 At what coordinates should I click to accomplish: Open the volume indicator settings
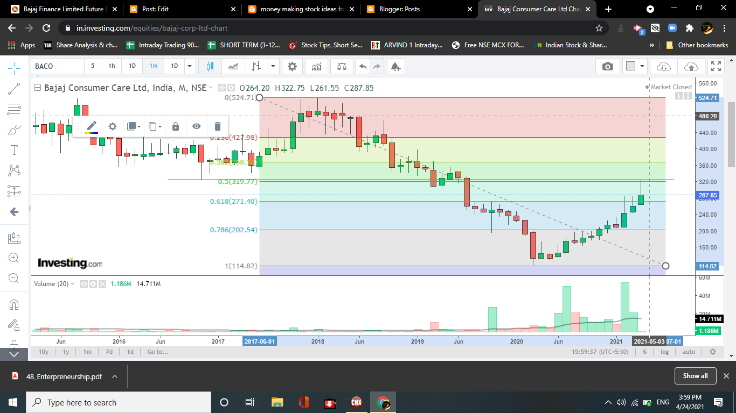click(93, 284)
